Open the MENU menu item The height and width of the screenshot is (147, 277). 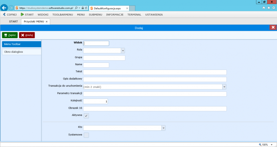[x=81, y=15]
